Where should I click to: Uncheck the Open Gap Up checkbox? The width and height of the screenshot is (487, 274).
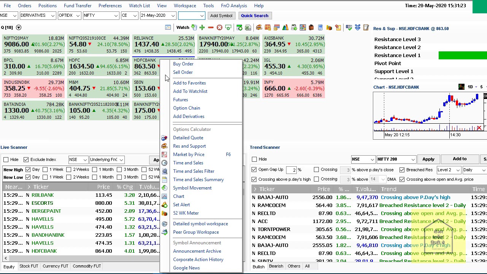(254, 170)
